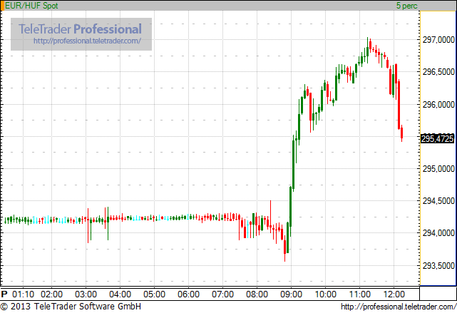The width and height of the screenshot is (457, 313).
Task: Open the professional.teletrader.com footer link
Action: click(399, 307)
